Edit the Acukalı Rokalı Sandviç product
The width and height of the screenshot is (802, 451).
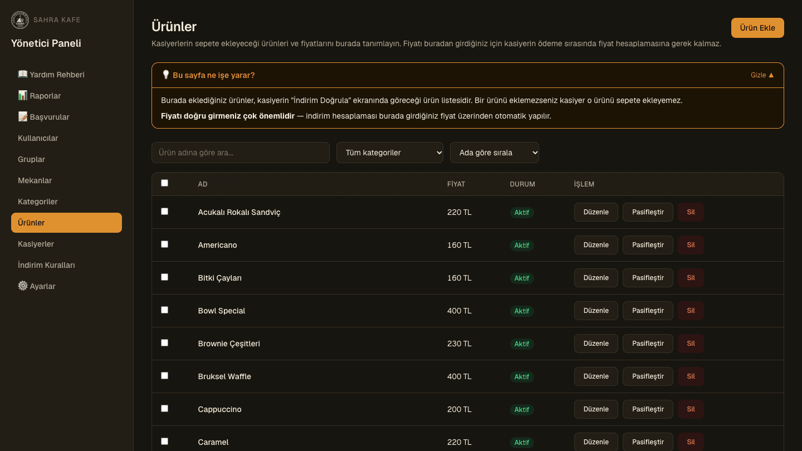[596, 212]
